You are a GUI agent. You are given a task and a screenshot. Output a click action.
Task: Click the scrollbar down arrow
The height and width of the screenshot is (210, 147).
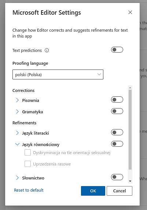(x=130, y=181)
